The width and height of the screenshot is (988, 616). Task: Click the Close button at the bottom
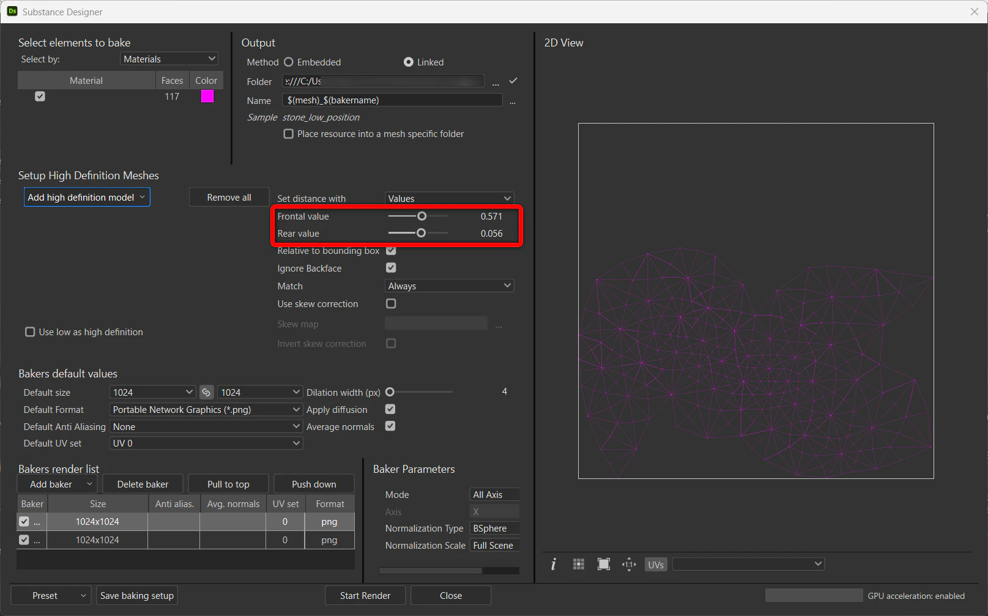point(451,596)
